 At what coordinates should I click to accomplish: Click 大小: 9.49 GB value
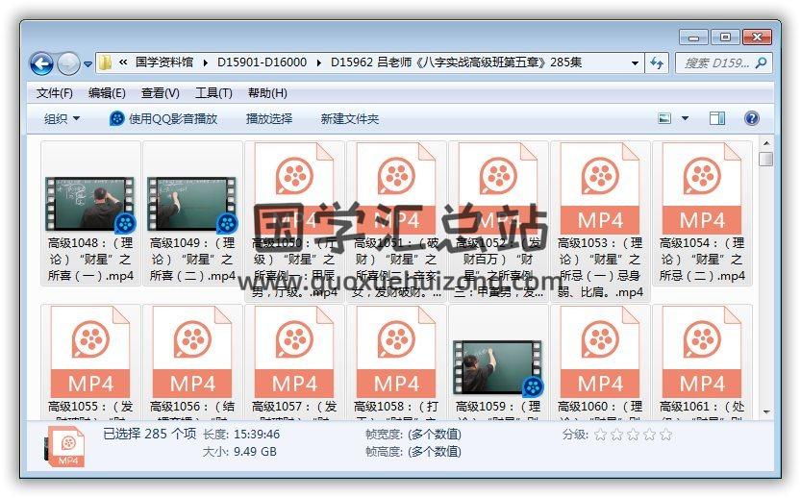pos(255,452)
